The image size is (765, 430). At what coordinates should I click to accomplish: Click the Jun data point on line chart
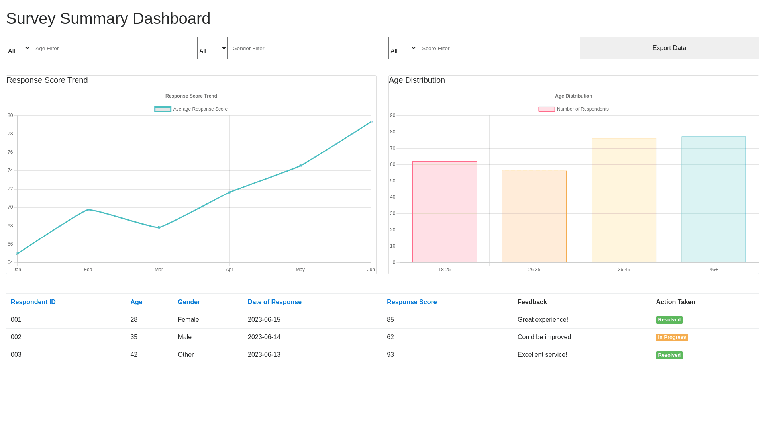tap(371, 122)
